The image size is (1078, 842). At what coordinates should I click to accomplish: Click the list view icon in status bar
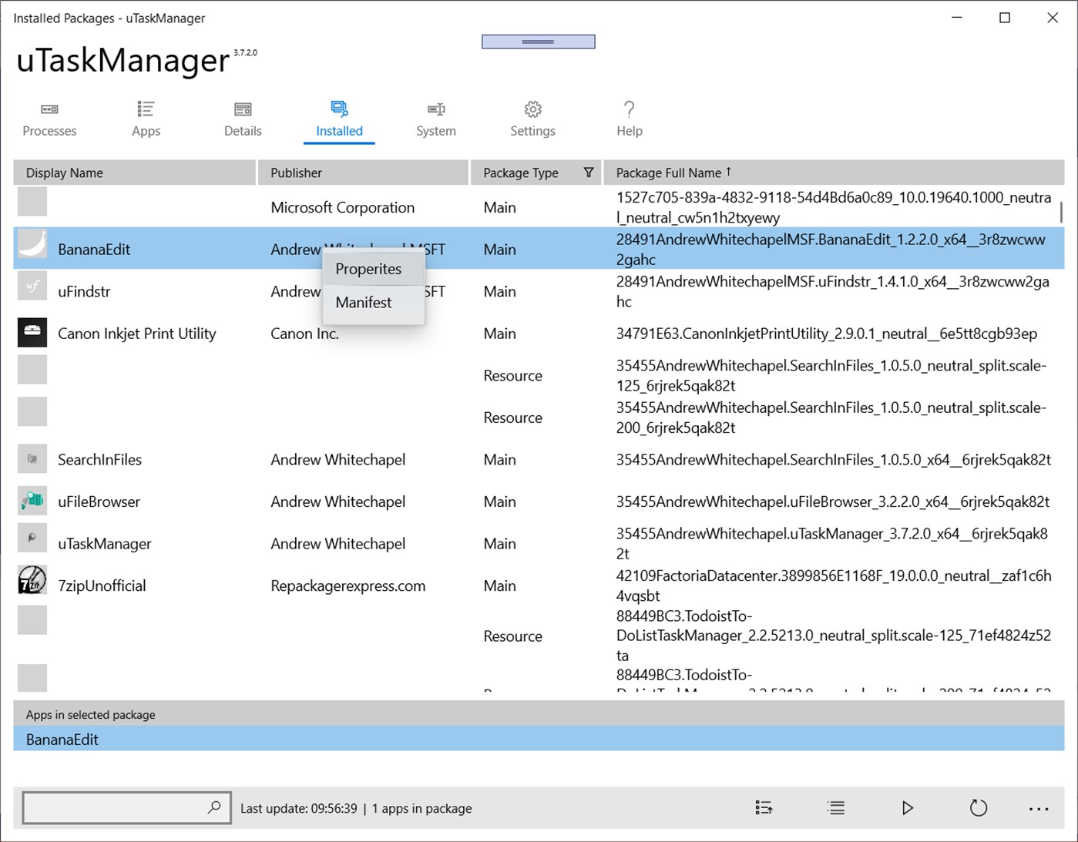835,808
